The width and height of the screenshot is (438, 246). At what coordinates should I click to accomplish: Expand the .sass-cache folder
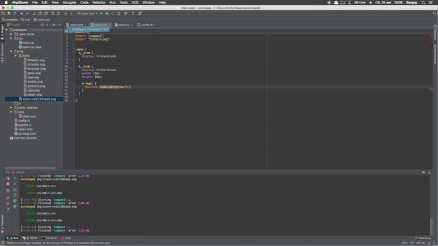coord(12,34)
